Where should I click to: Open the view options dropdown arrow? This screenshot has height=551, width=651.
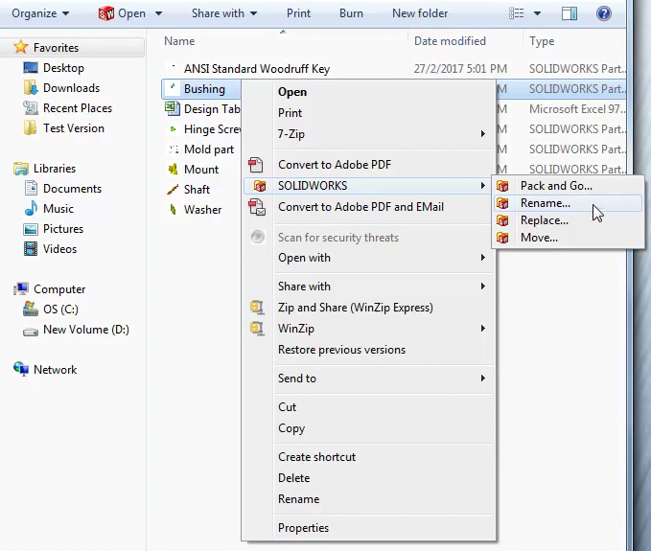coord(537,13)
